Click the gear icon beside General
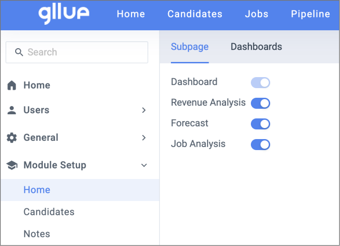Screen dimensions: 340x246 (x=11, y=138)
